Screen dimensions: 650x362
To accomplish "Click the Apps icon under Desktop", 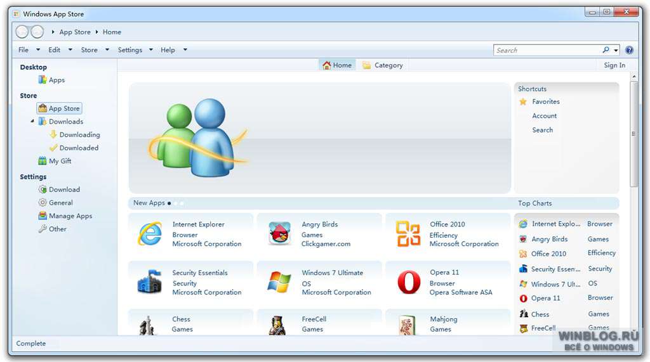I will [43, 79].
